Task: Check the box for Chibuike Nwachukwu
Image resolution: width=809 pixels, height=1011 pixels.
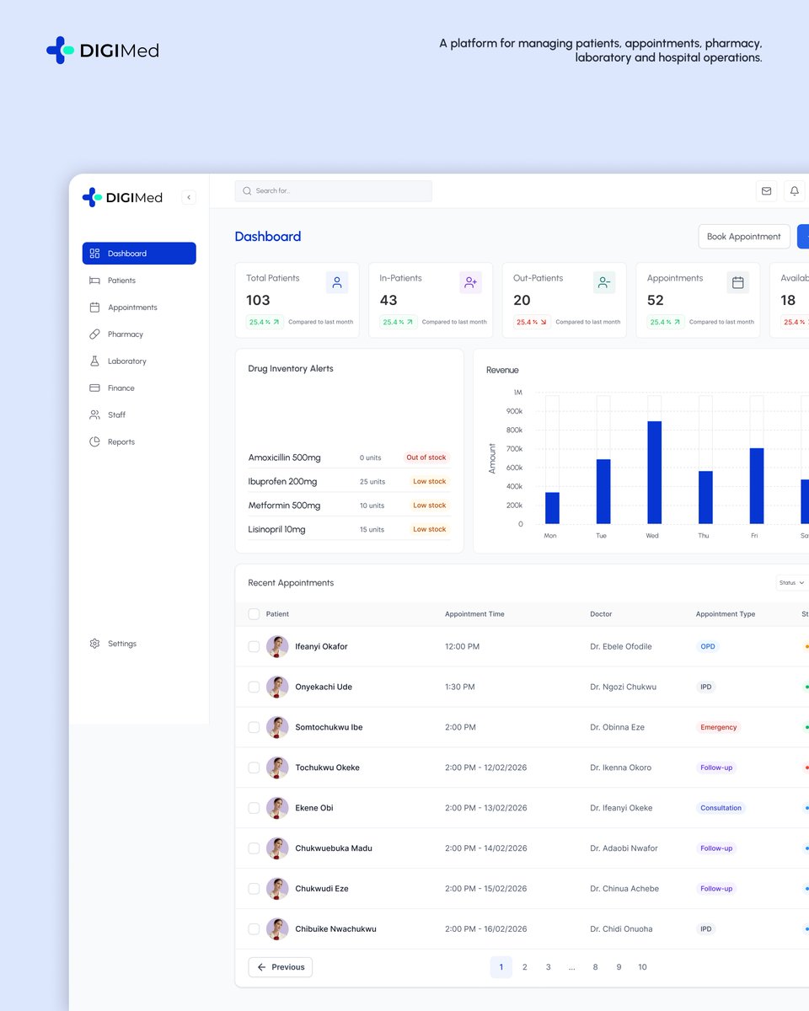Action: click(x=254, y=929)
